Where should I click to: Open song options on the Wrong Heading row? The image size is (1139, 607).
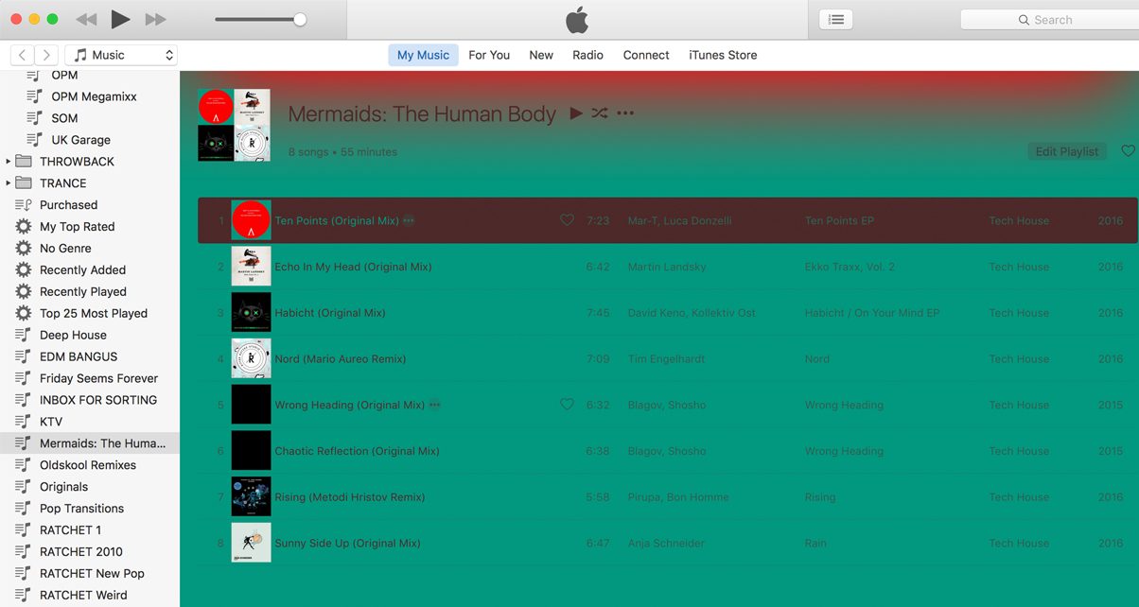(x=434, y=405)
